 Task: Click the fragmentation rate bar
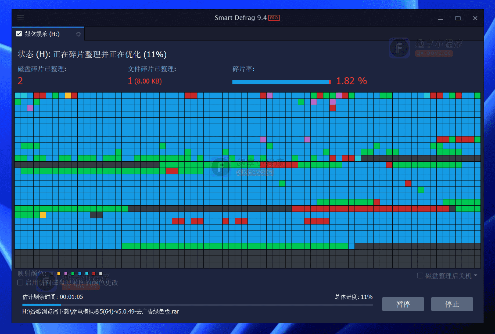(281, 82)
